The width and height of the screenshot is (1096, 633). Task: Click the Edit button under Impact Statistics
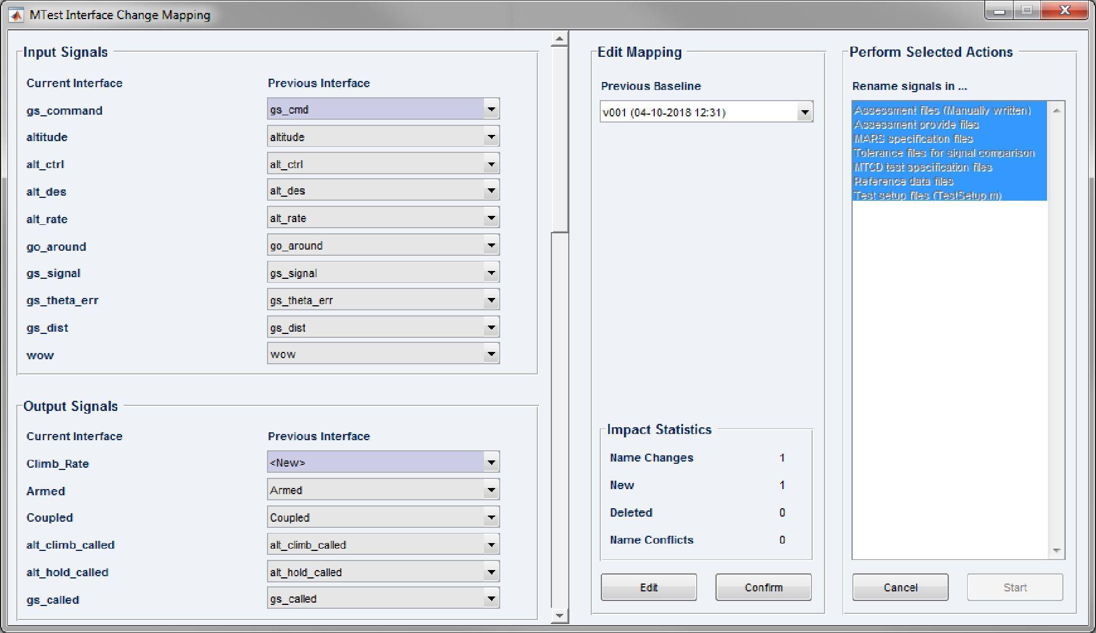coord(648,587)
